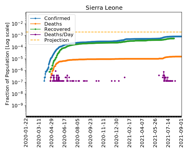Click the "Sierra Leone" chart title
The width and height of the screenshot is (189, 153).
coord(104,8)
